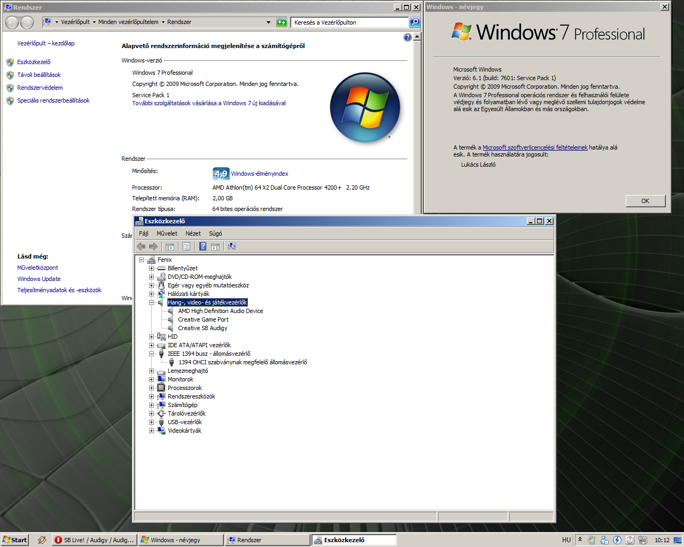Click quick launch icon next to Start
The width and height of the screenshot is (684, 547).
click(x=42, y=540)
